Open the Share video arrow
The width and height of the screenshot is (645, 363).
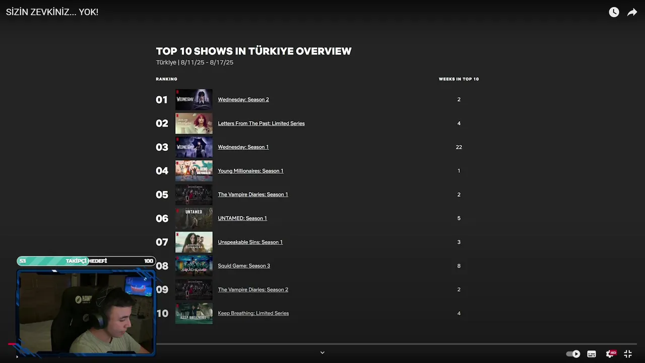point(632,12)
